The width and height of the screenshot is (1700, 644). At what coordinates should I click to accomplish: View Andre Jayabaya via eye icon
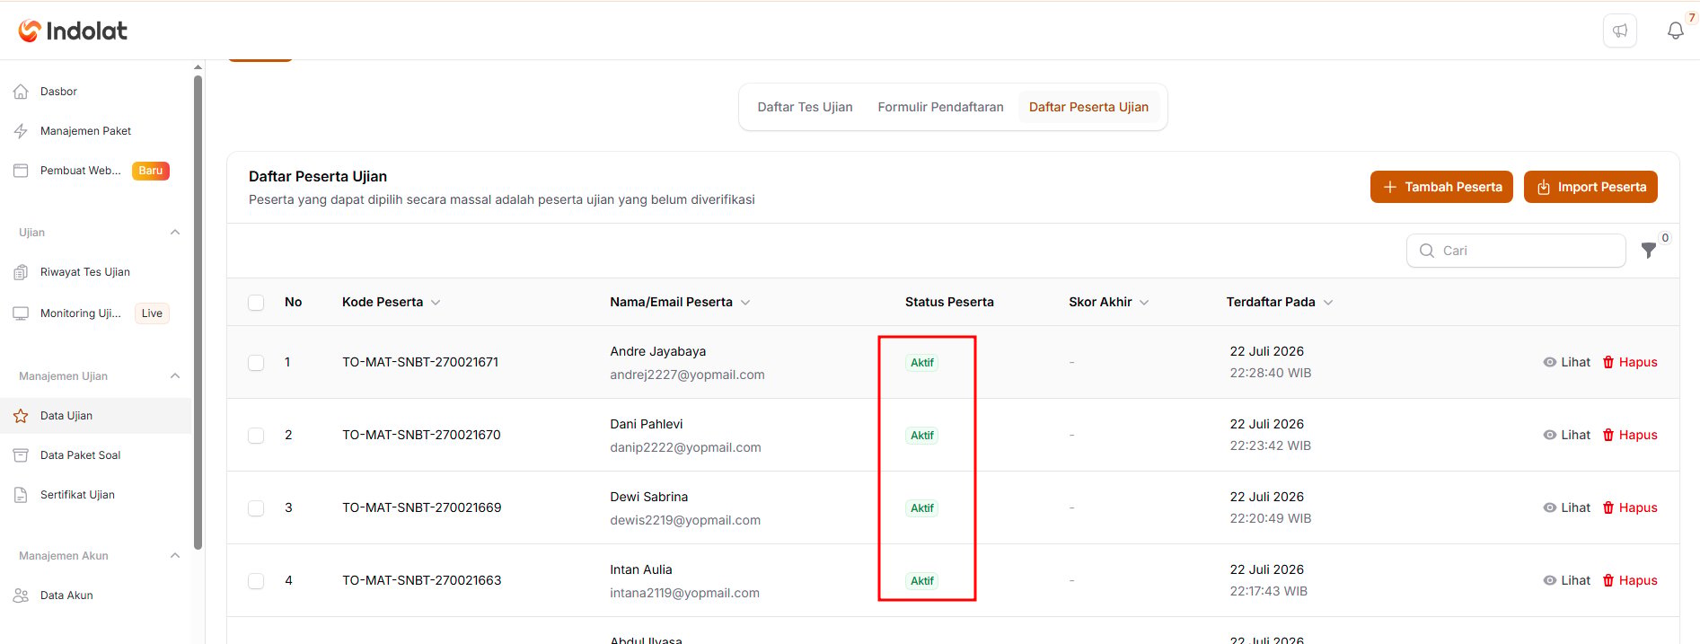(1550, 362)
